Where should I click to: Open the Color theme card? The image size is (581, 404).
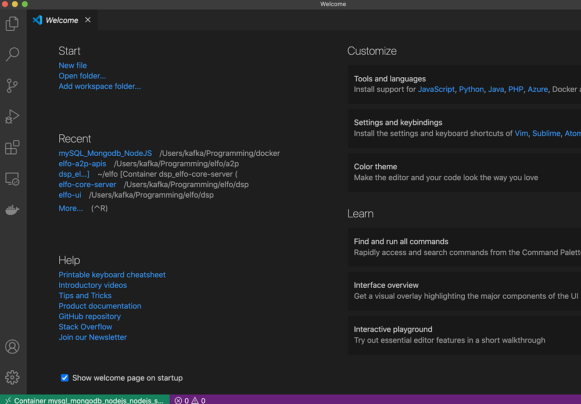(464, 172)
